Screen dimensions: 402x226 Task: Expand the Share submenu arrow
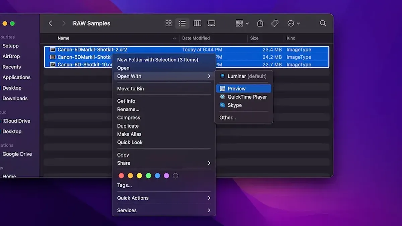click(209, 163)
